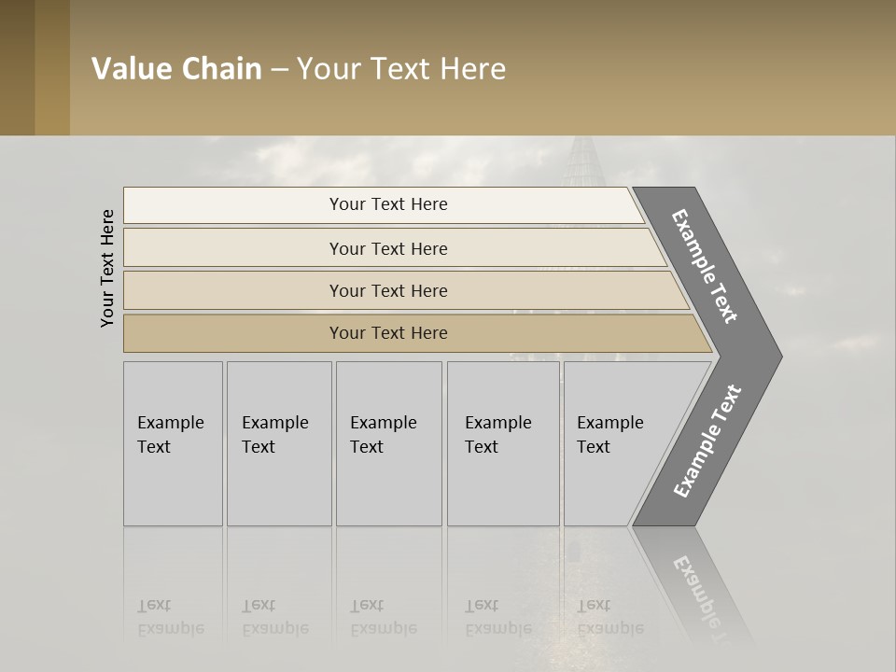Select the second cream Your Text Here bar
The width and height of the screenshot is (896, 672).
coord(395,247)
